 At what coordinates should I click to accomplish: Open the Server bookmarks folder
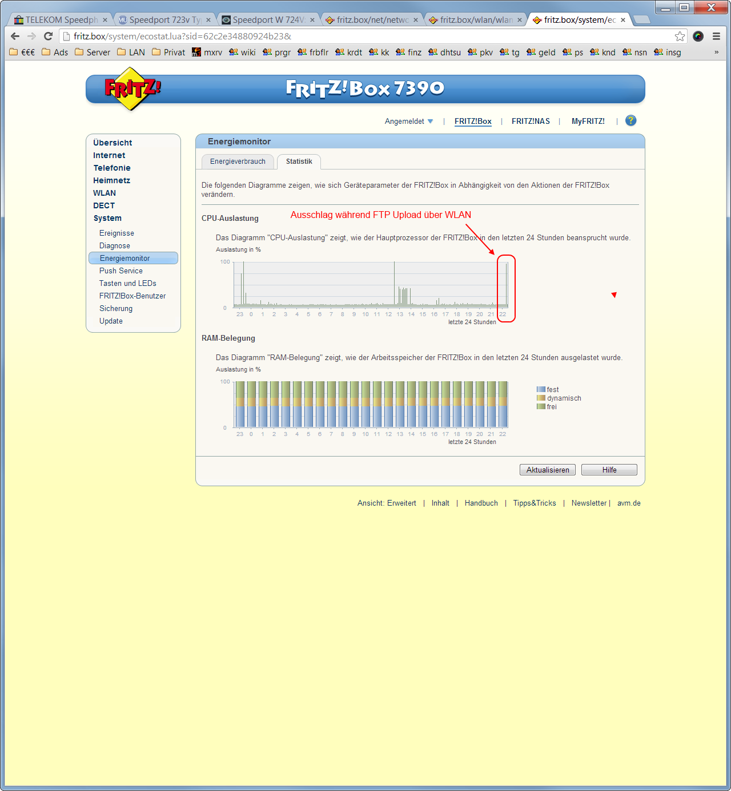coord(93,52)
